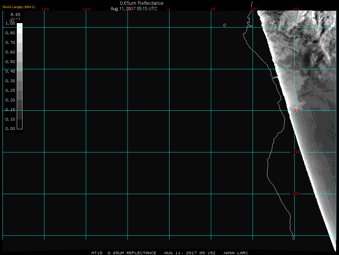
Task: Click the 15S latitude label
Action: 296,152
